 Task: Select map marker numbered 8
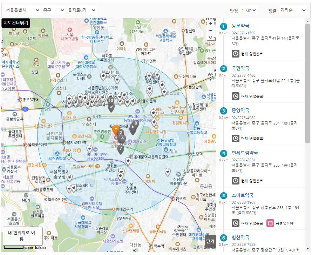coord(136,123)
